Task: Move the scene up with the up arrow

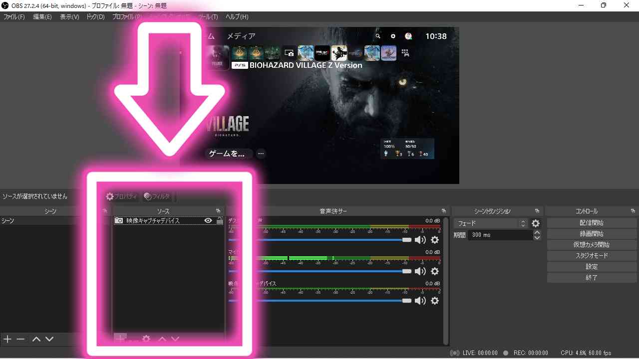Action: (36, 339)
